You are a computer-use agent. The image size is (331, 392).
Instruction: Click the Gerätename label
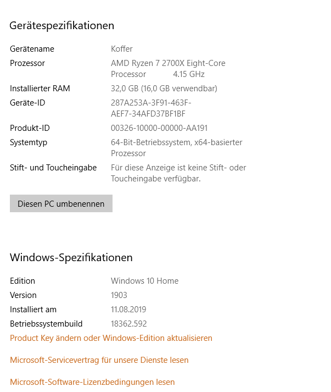coord(32,49)
